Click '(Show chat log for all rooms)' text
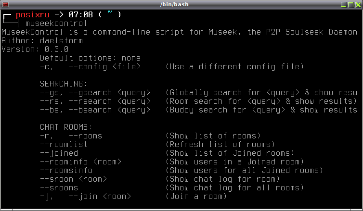 tap(234, 187)
